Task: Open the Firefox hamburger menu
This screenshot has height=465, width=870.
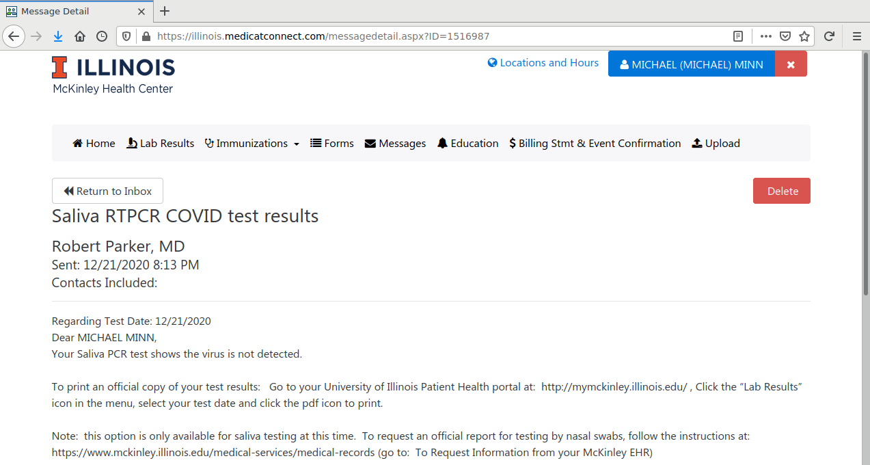Action: tap(856, 36)
